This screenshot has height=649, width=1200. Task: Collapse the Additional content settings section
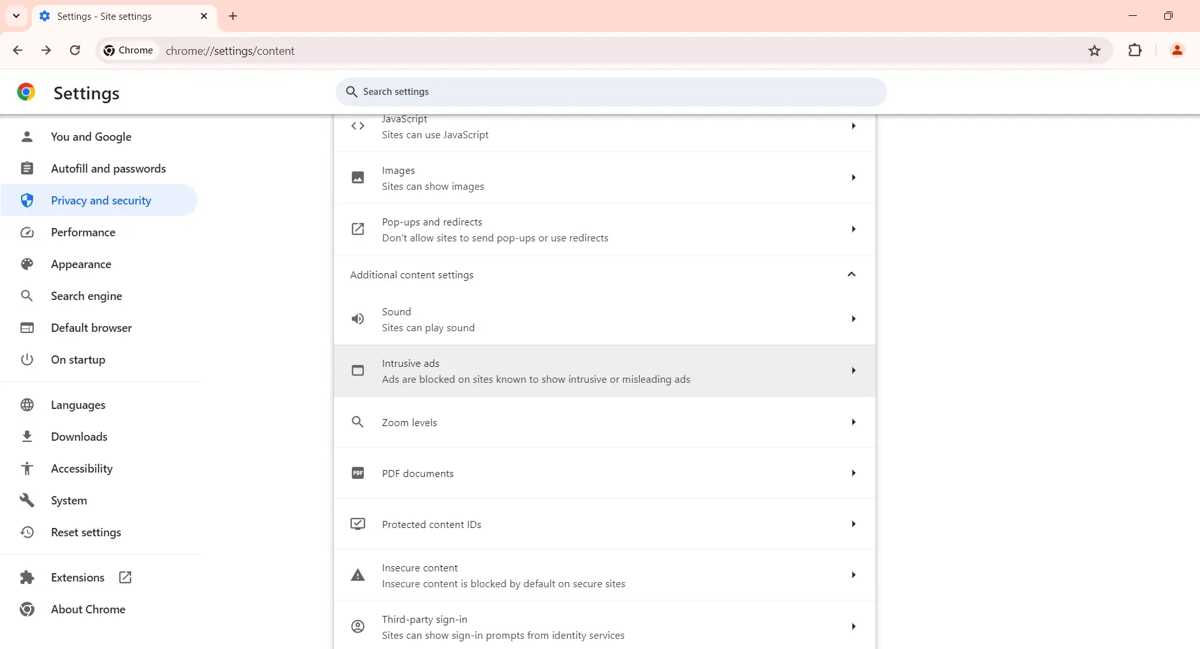coord(851,275)
